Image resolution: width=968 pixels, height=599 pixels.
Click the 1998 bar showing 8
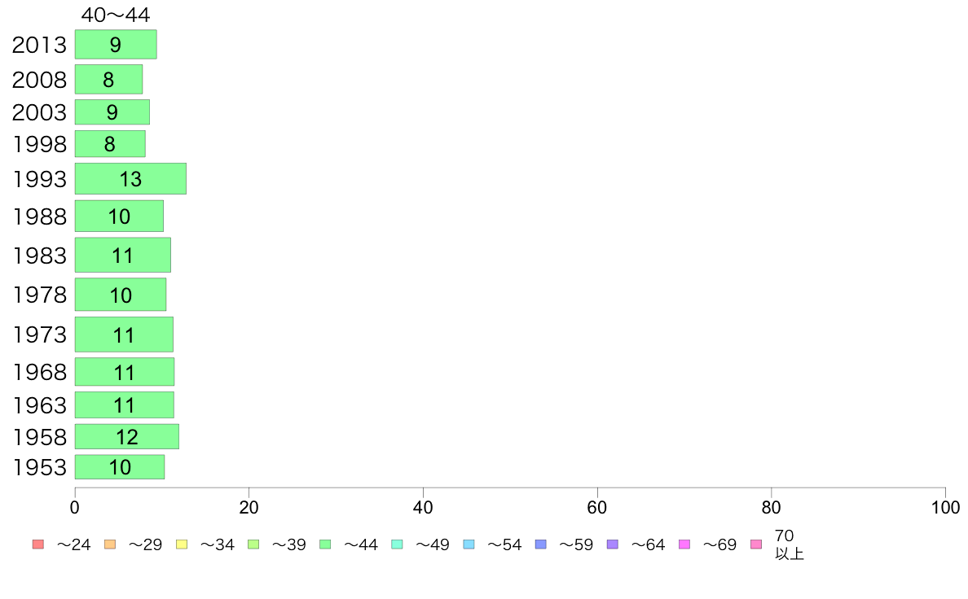110,144
